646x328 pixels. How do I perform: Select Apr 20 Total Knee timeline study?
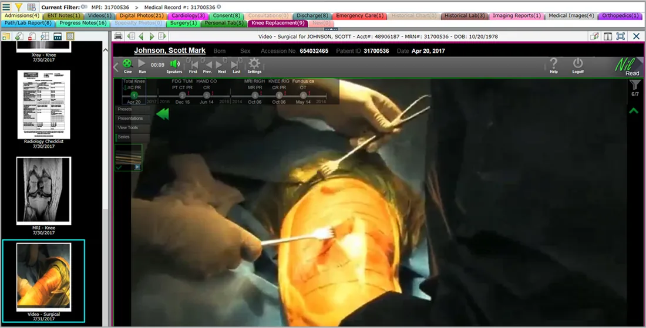134,92
